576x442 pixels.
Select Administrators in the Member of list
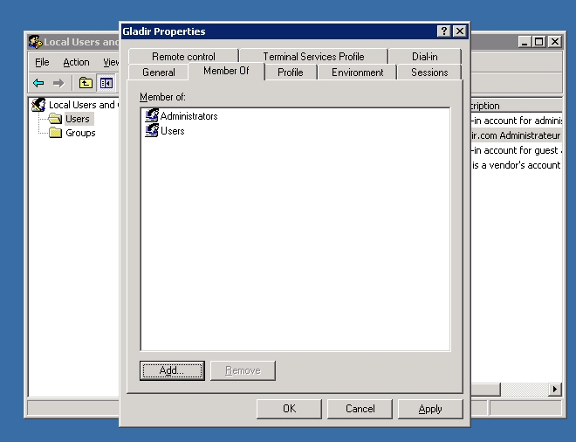[189, 116]
